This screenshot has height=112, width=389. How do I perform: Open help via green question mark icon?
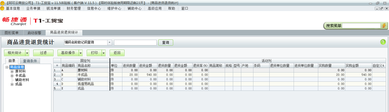click(383, 42)
